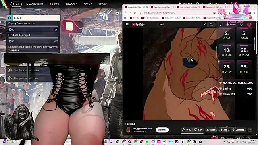The image size is (258, 145).
Task: Open more actions ellipsis under video
Action: tap(250, 130)
